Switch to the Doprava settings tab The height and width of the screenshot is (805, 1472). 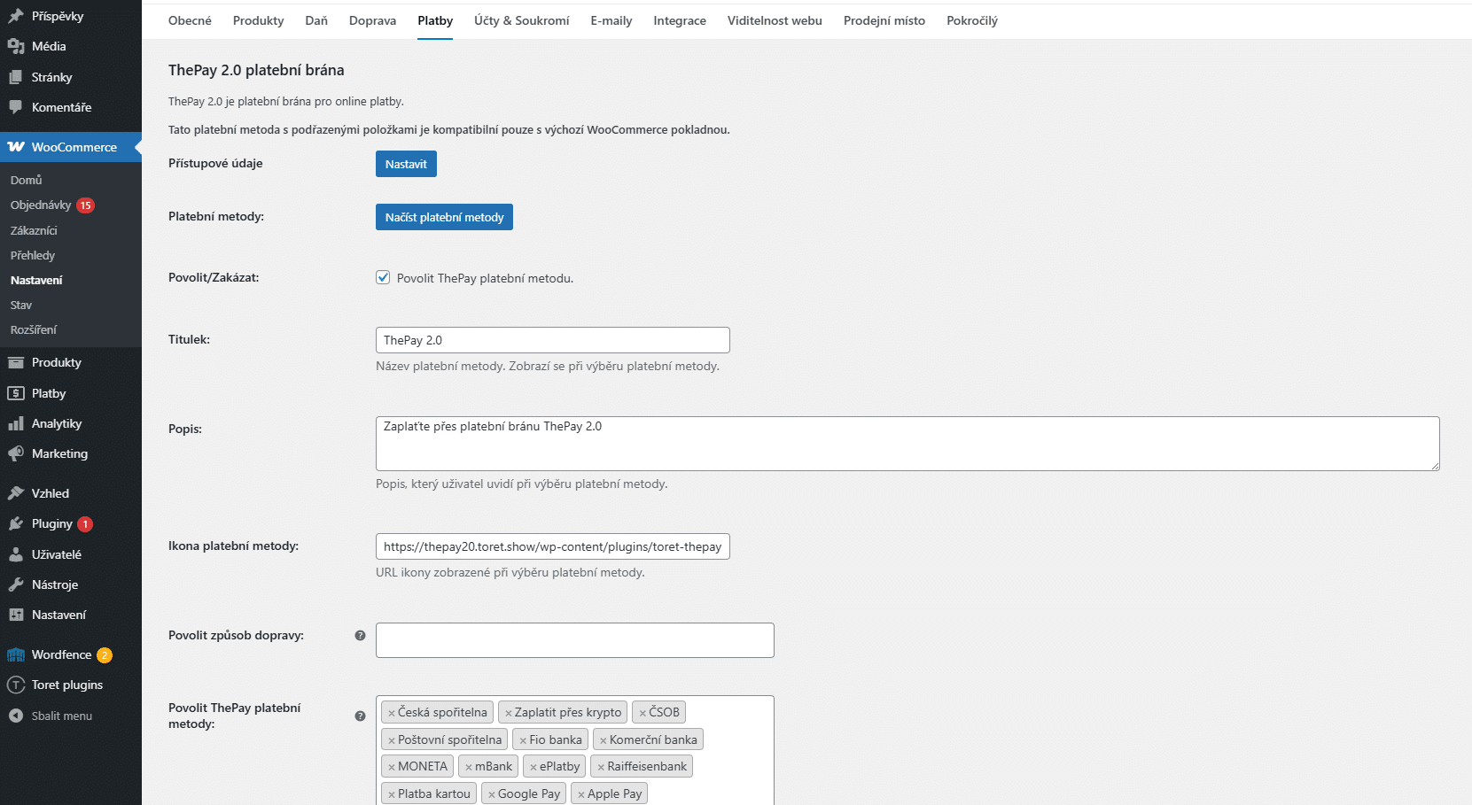click(x=372, y=20)
